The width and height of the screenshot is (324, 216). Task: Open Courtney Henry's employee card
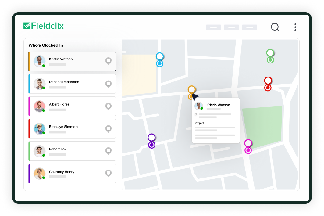72,174
